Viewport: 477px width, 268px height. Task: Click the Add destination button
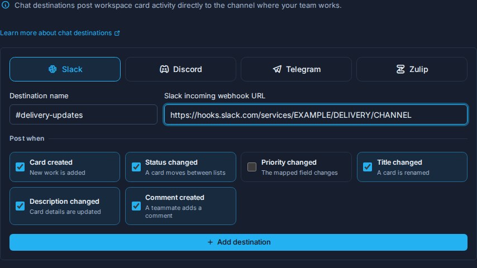[x=238, y=242]
